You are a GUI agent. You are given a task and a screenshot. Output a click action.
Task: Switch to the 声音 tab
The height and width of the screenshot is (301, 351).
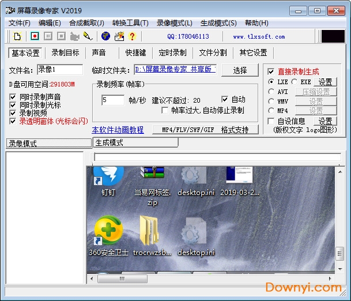(x=99, y=53)
